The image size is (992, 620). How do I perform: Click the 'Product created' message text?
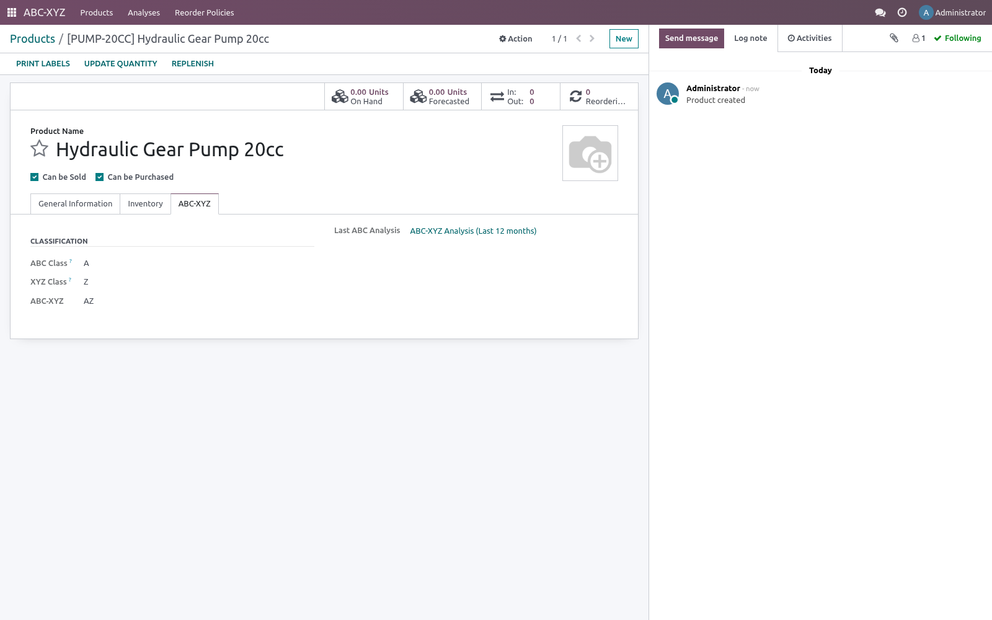(715, 100)
